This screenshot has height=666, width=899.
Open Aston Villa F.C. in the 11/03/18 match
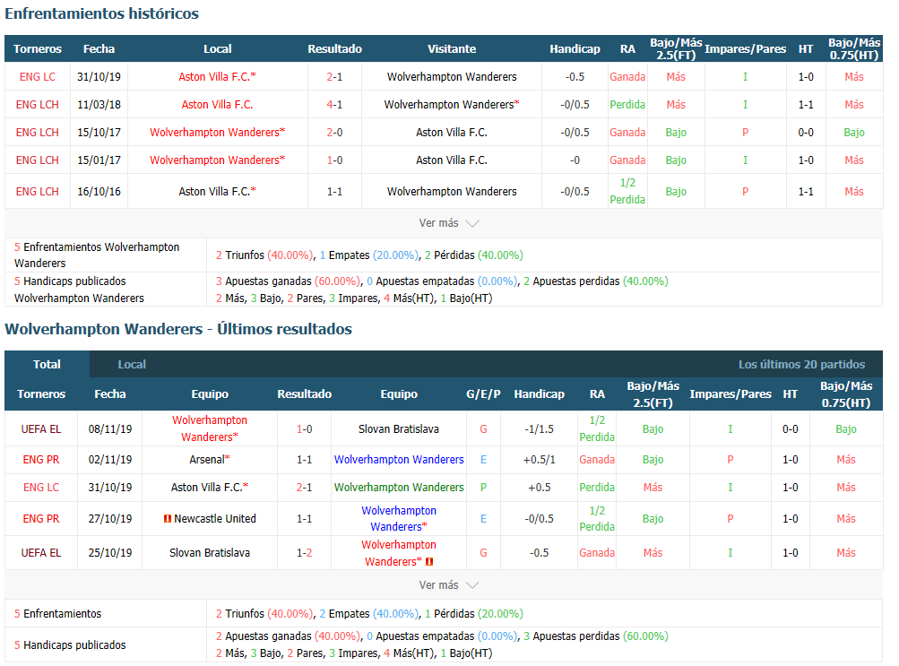coord(217,105)
